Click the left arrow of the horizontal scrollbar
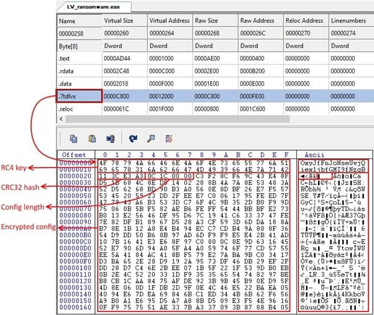Viewport: 374px width, 315px height. 61,119
